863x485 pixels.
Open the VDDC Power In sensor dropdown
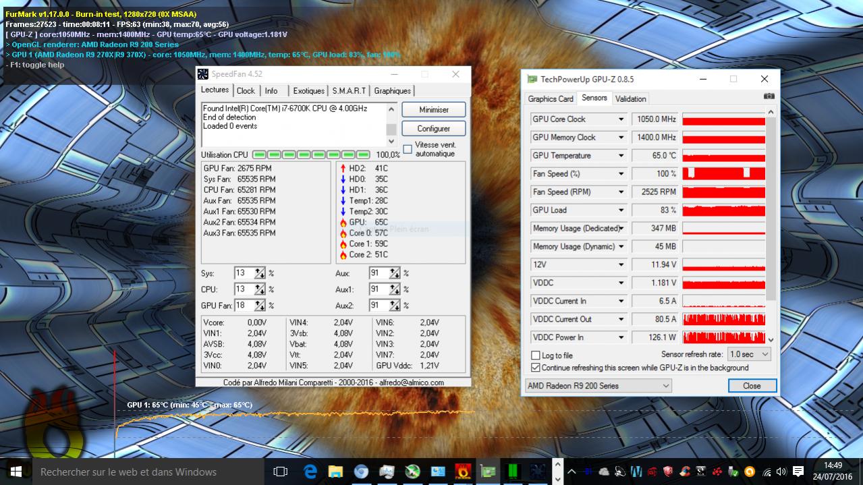click(621, 337)
